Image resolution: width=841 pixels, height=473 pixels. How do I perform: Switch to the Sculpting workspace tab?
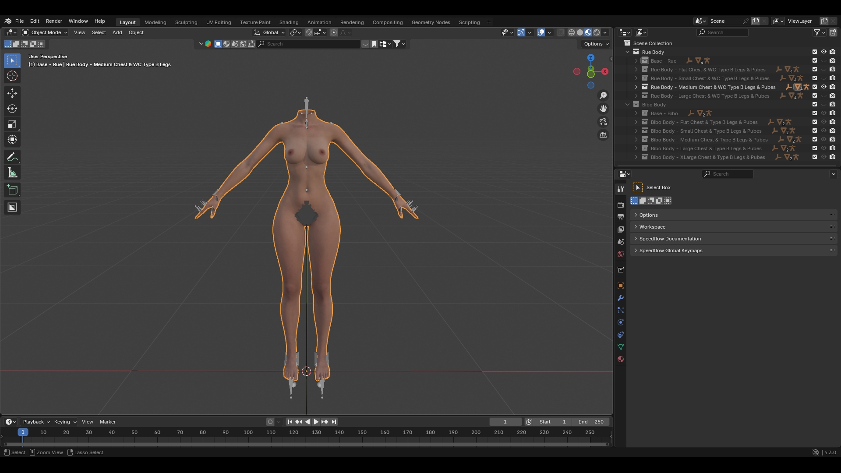tap(186, 22)
